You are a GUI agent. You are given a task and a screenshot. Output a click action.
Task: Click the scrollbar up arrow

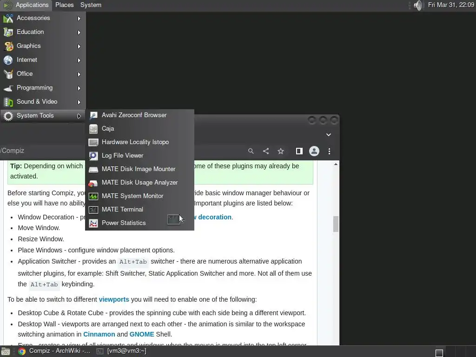point(336,165)
